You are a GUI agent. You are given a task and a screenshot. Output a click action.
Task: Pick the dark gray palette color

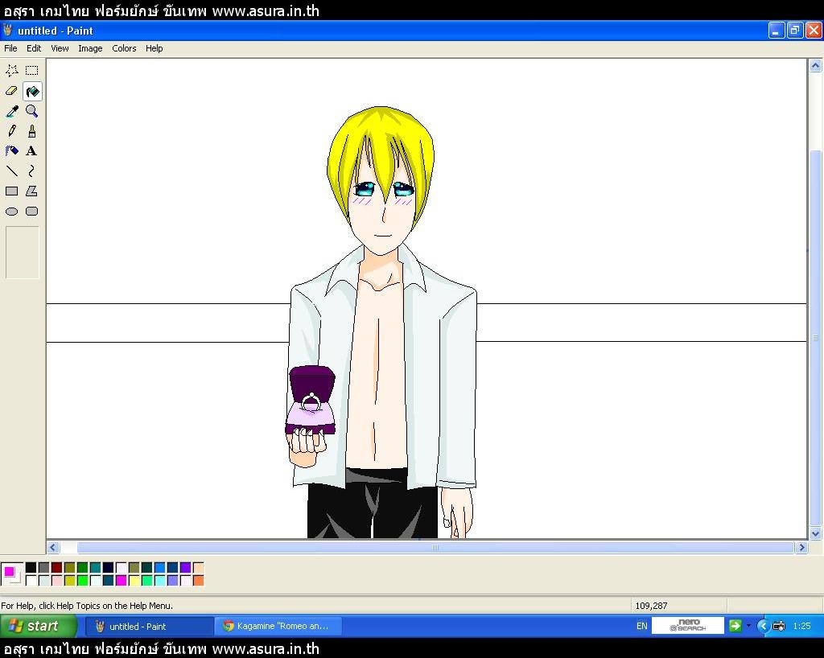point(43,567)
